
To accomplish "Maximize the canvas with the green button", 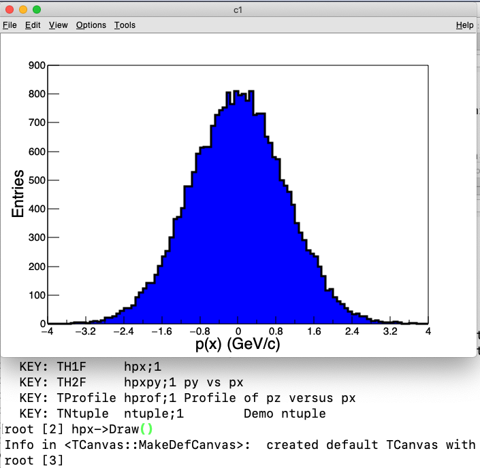I will [x=37, y=10].
